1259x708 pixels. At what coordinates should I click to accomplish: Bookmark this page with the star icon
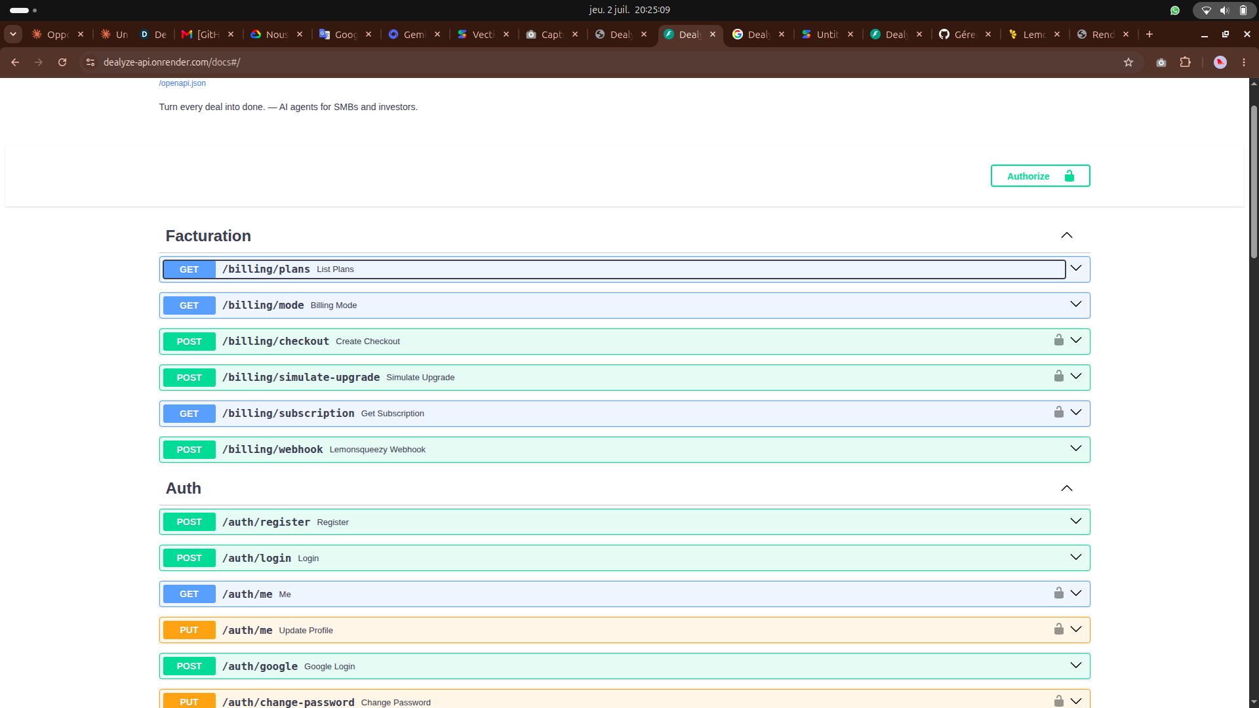point(1129,62)
